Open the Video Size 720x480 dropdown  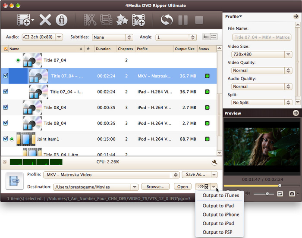click(262, 54)
